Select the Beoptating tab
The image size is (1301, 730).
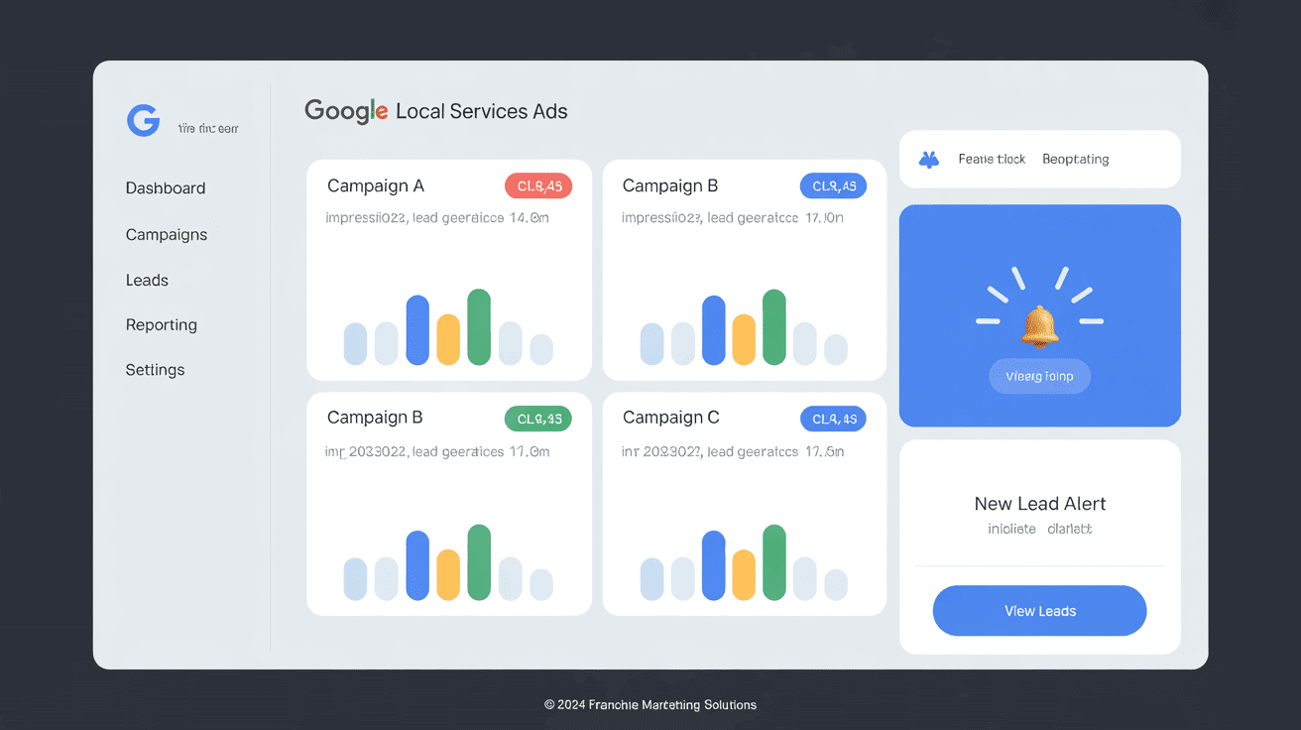click(x=1076, y=159)
